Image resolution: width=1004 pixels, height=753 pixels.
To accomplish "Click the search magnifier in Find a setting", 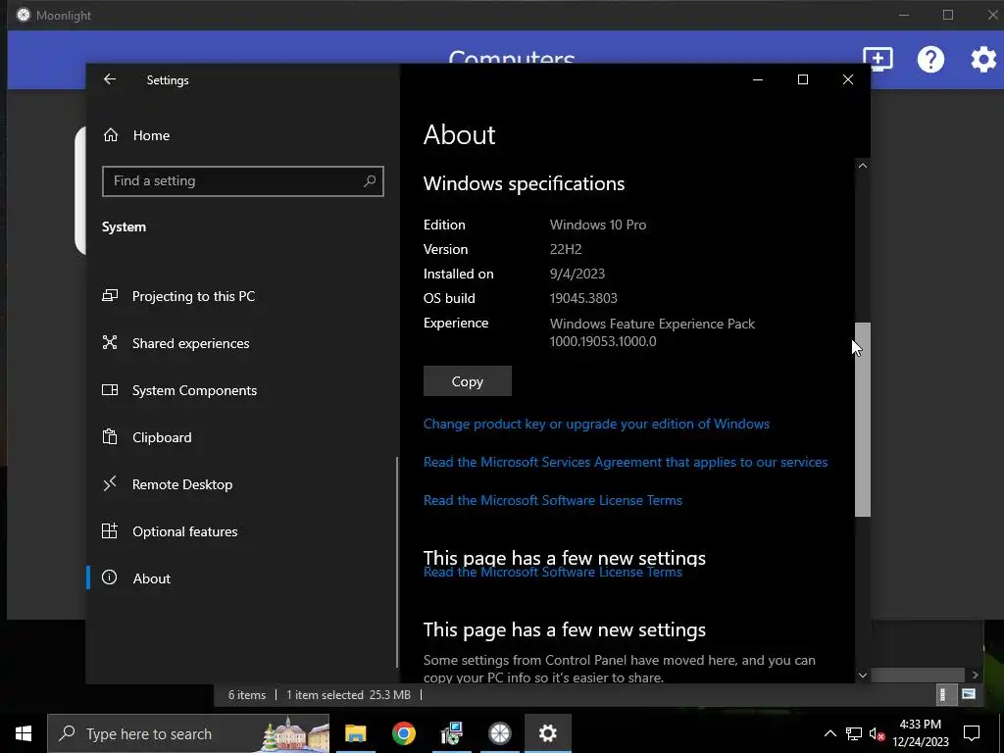I will (370, 181).
